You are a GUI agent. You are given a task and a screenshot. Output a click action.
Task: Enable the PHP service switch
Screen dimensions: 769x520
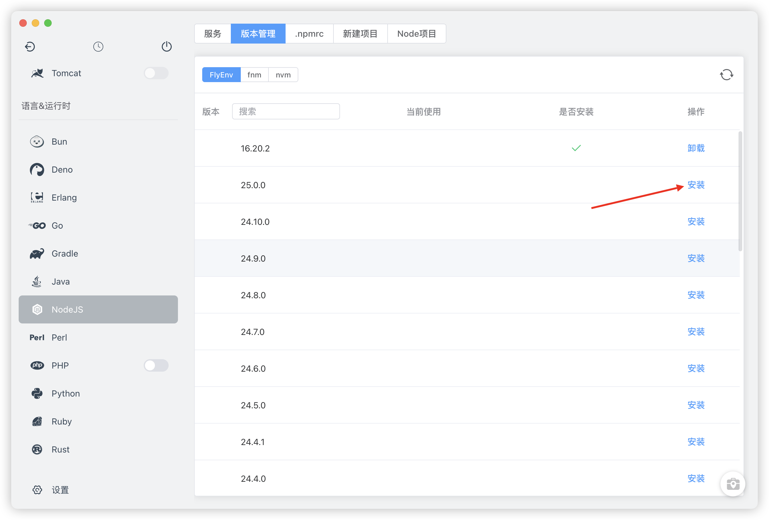coord(156,365)
